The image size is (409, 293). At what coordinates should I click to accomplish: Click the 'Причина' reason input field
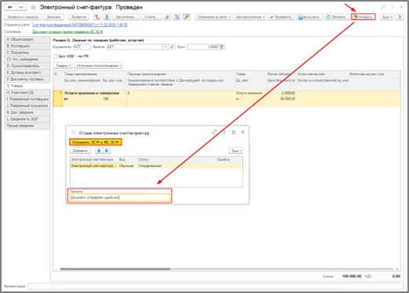(x=120, y=198)
